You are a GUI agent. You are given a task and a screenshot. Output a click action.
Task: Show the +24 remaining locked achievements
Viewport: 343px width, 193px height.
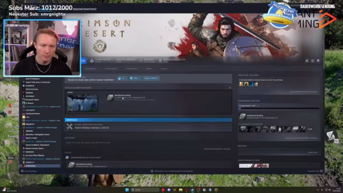coord(310,129)
